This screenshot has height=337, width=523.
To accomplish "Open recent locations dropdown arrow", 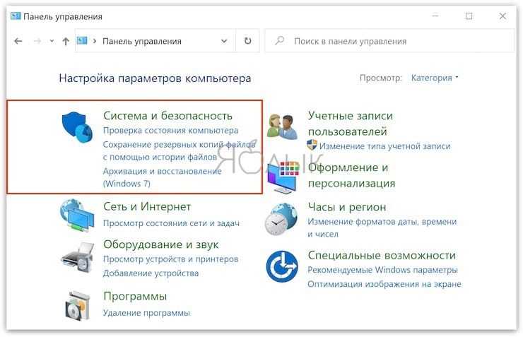I will pyautogui.click(x=52, y=41).
